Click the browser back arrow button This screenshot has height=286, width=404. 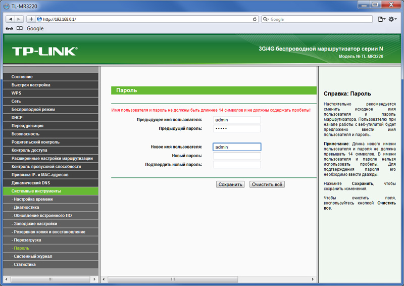point(11,19)
